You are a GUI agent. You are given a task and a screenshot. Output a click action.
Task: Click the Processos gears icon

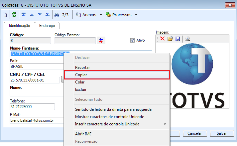tap(108, 15)
